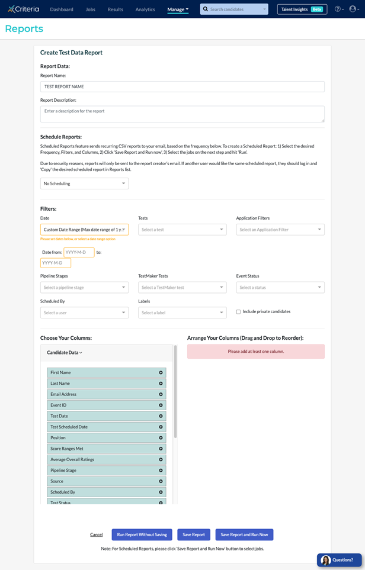Open the Select a label dropdown
This screenshot has height=570, width=365.
(182, 313)
